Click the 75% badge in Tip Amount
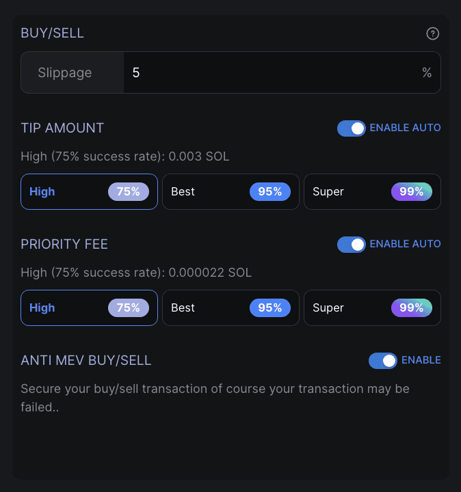Image resolution: width=461 pixels, height=492 pixels. pyautogui.click(x=129, y=192)
